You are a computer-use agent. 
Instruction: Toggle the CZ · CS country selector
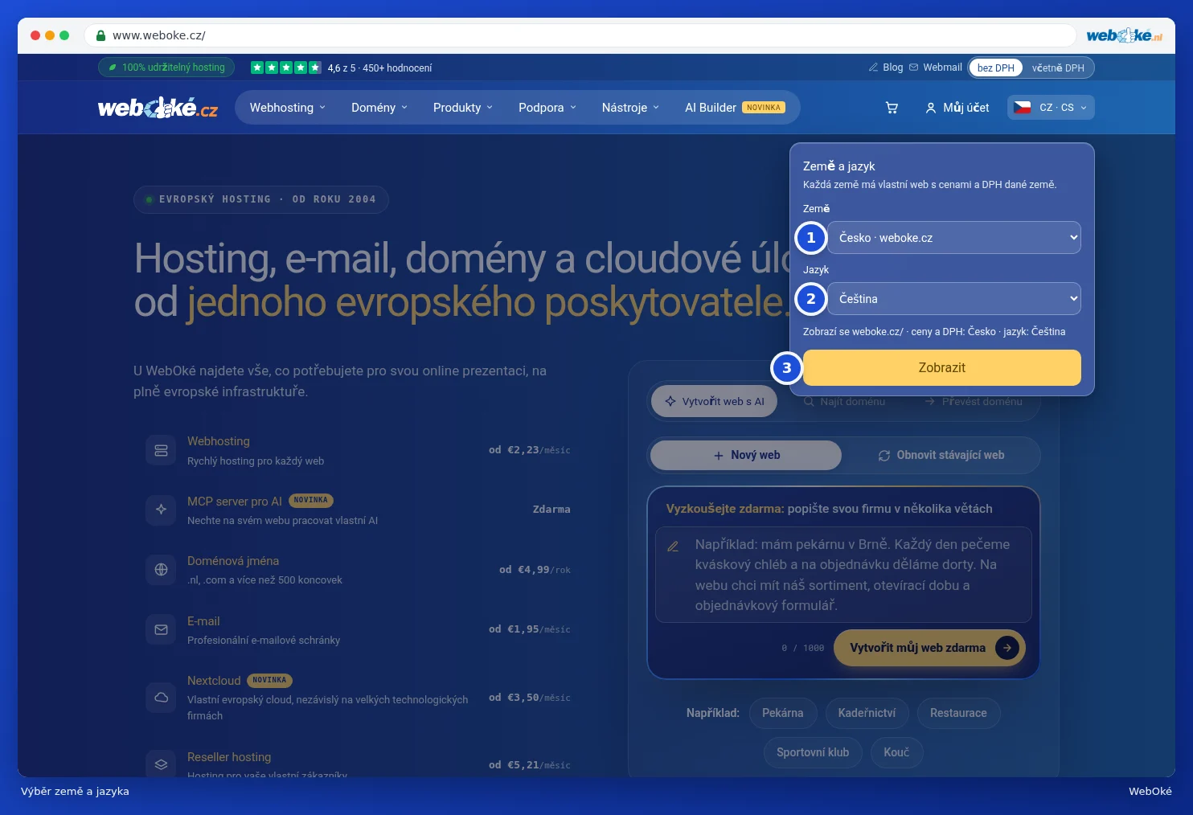coord(1051,108)
